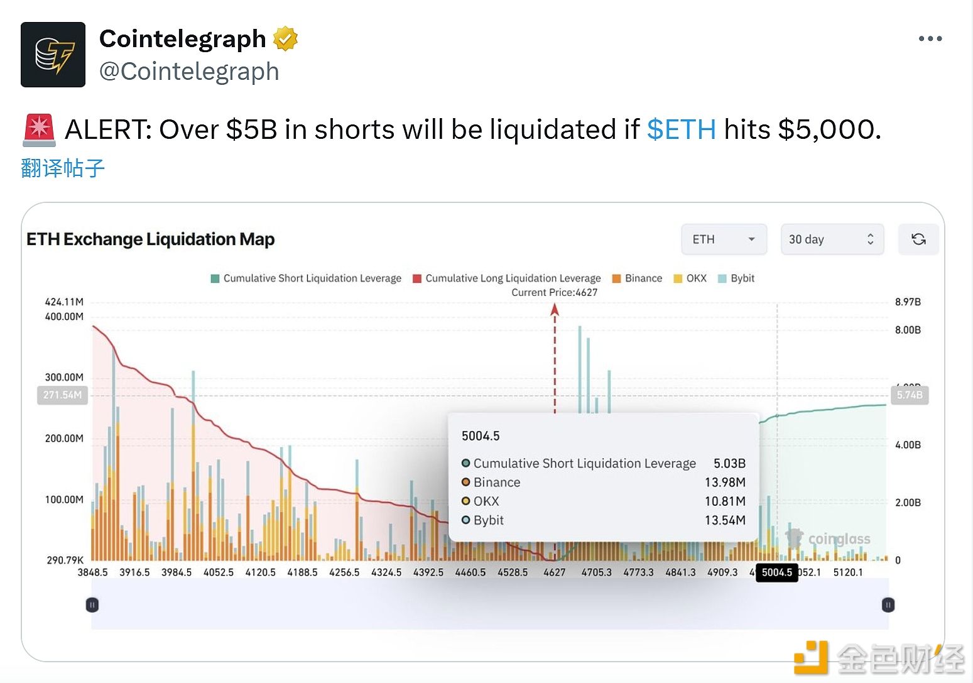Toggle the Binance legend series
This screenshot has height=683, width=973.
637,278
